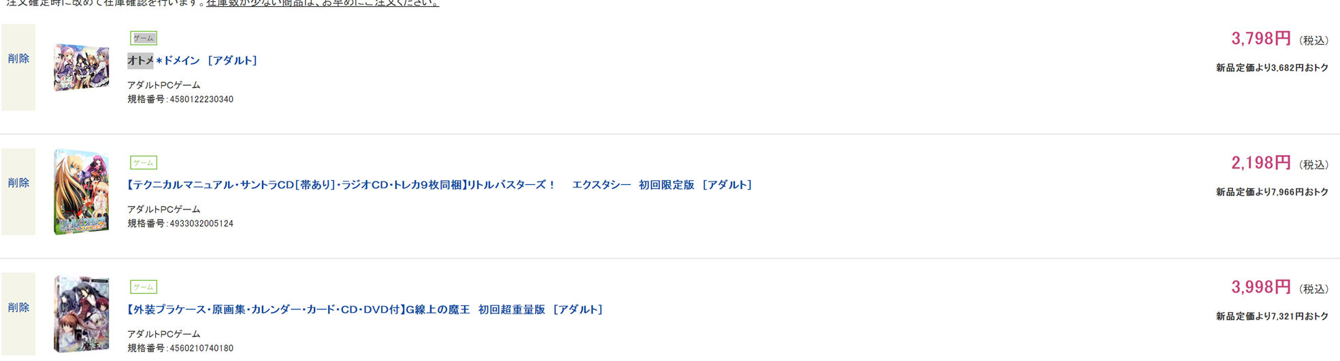Click the underlined 在庫数が少ない商品 notice link
Screen dimensions: 1340x361
(323, 3)
